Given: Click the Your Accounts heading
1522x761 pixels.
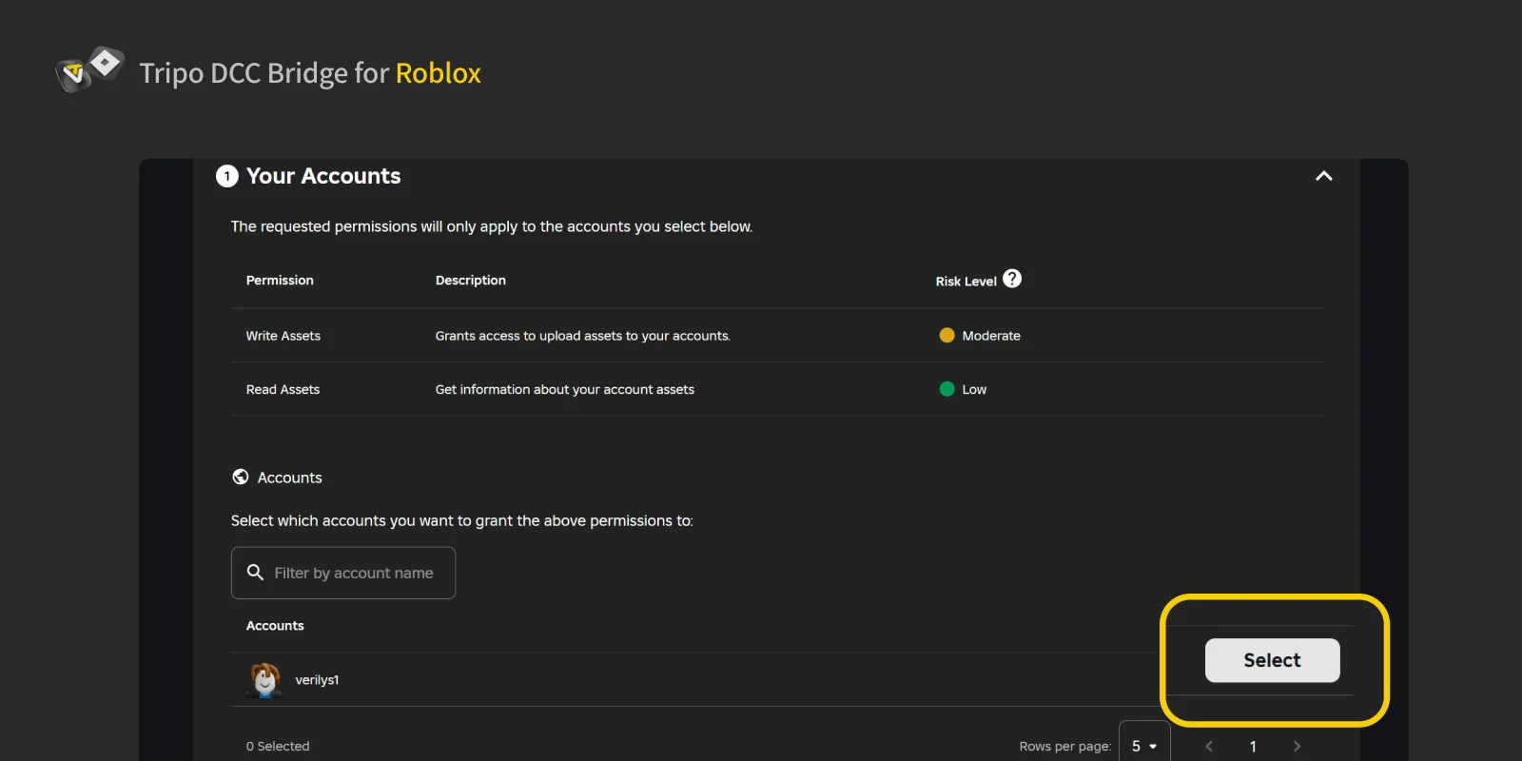Looking at the screenshot, I should tap(323, 176).
